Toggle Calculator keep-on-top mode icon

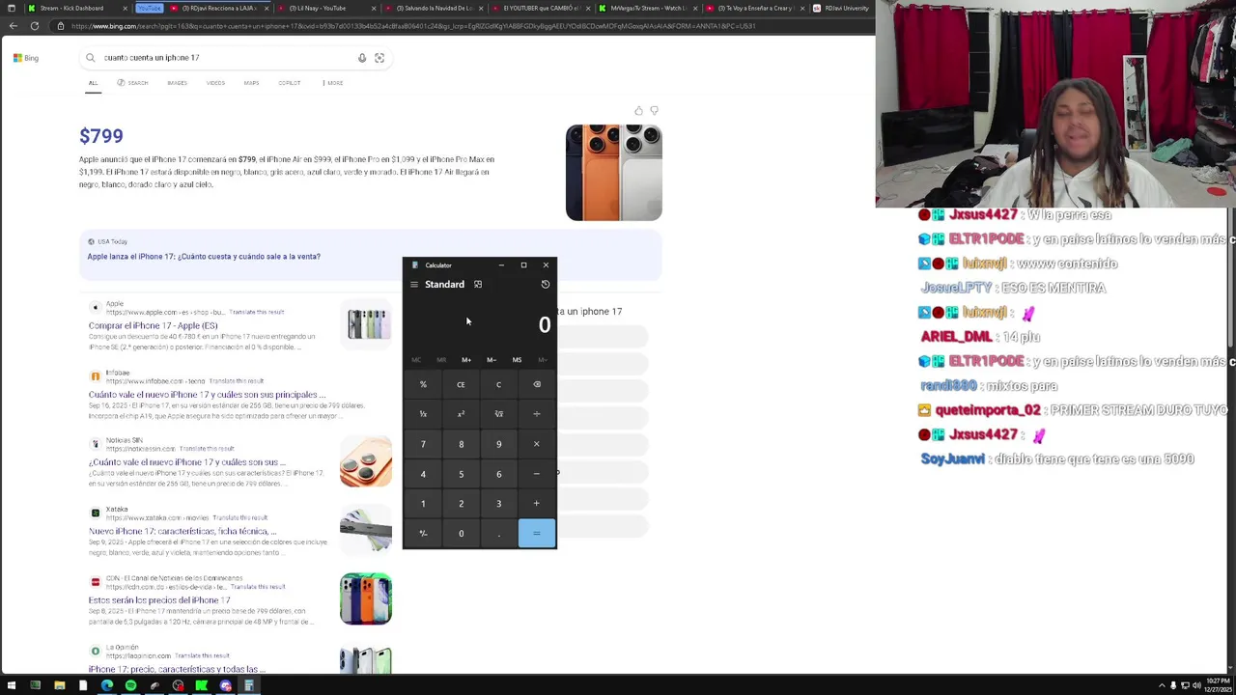click(478, 285)
